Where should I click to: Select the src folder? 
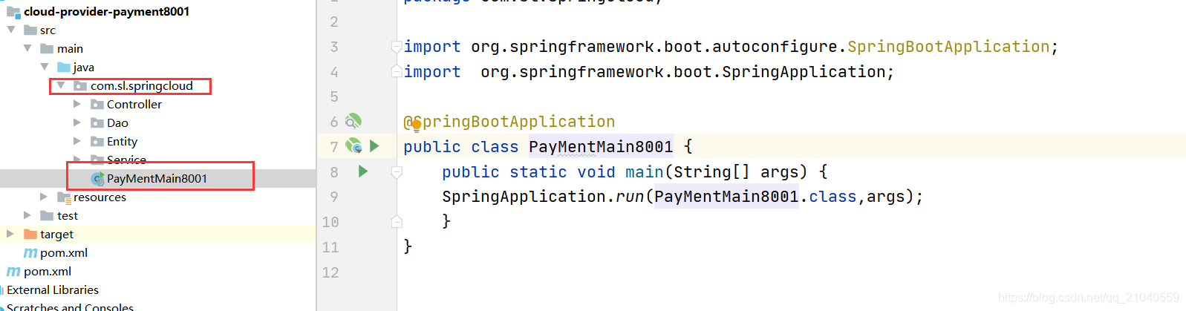(48, 30)
